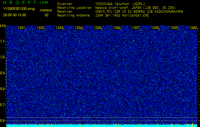Click observer name YOSHIKAWA Yasufumi /JG2MLI
The height and width of the screenshot is (127, 200).
(x=120, y=4)
